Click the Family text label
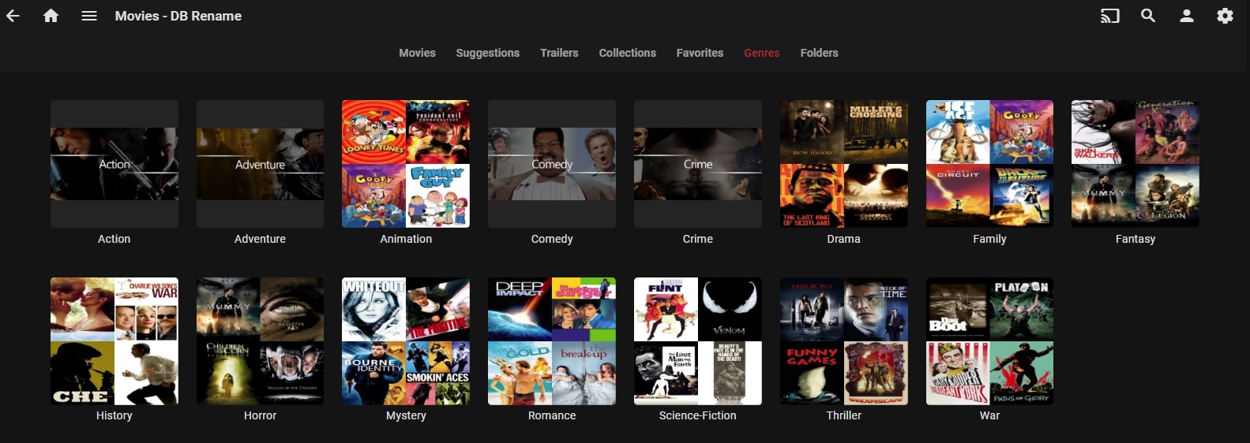Screen dimensions: 1250x443 989,239
